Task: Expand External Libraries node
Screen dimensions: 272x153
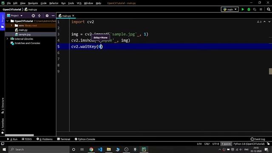Action: point(8,39)
